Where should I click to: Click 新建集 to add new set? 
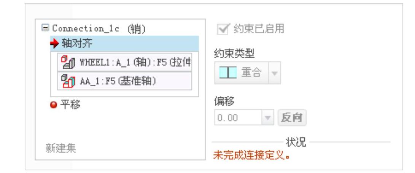(60, 148)
